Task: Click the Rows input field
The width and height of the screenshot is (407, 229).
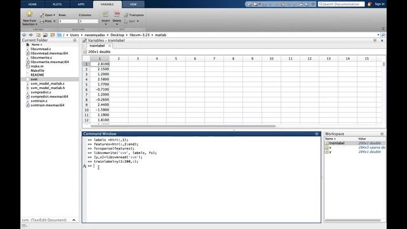Action: 68,21
